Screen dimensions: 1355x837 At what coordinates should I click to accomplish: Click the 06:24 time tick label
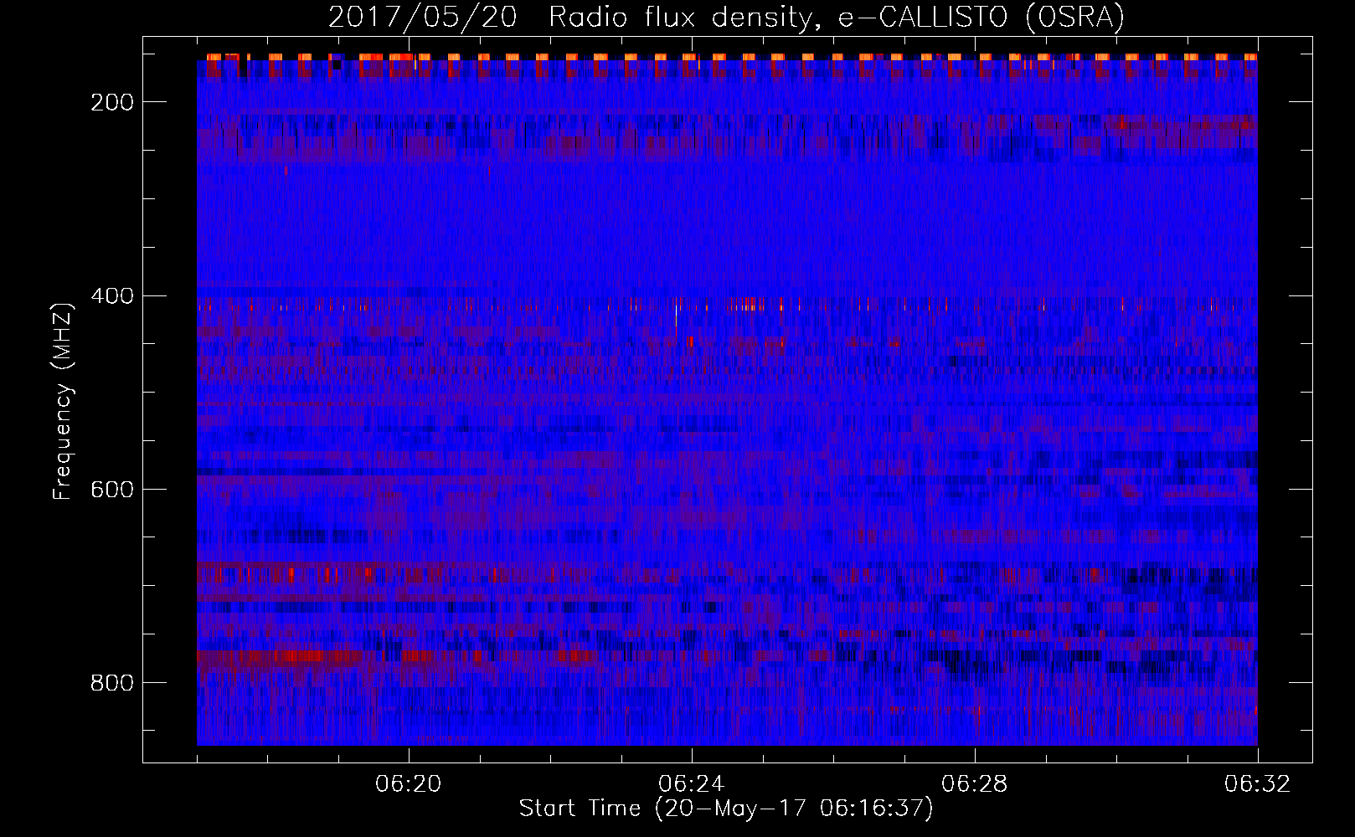click(692, 784)
